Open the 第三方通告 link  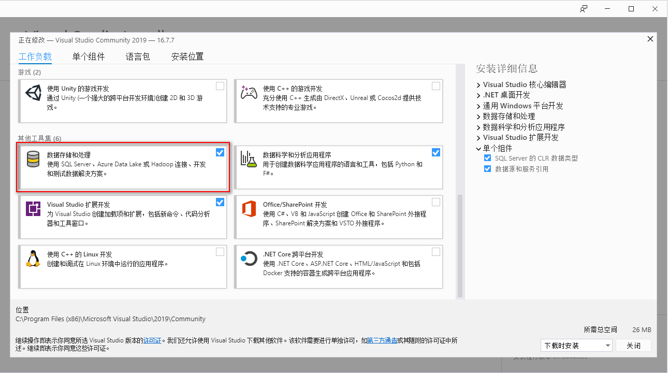[x=382, y=341]
